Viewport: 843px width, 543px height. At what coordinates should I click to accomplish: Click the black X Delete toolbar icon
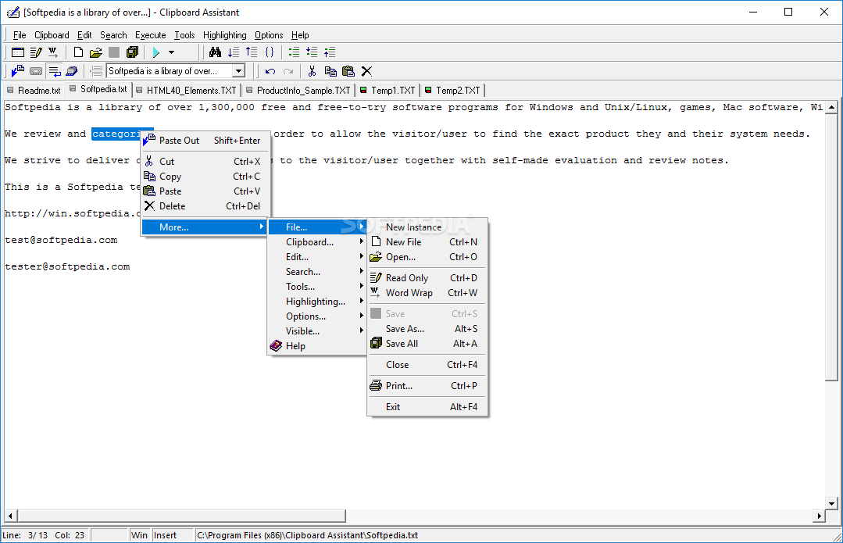[366, 71]
